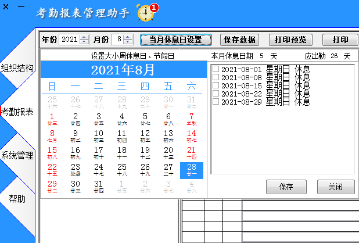Image resolution: width=359 pixels, height=243 pixels.
Task: Increase the year with the up arrow
Action: 84,38
